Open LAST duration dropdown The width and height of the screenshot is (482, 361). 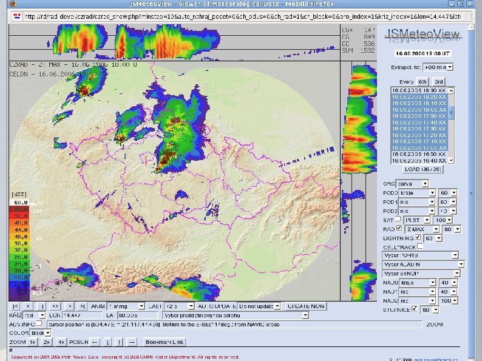179,306
